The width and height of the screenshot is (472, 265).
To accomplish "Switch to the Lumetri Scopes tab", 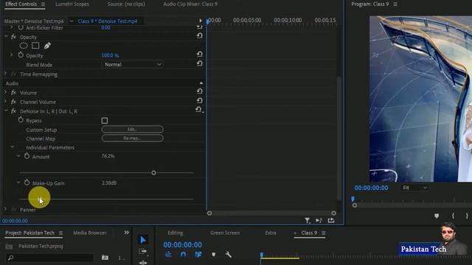I will 72,4.
